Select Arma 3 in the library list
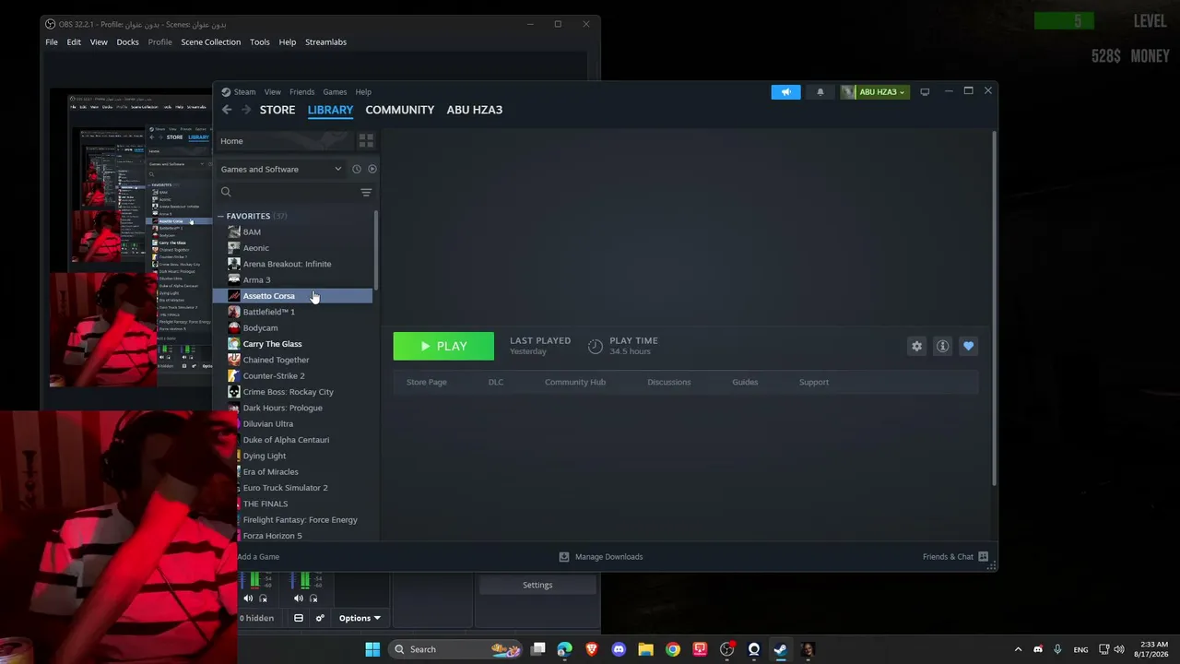The width and height of the screenshot is (1180, 664). pyautogui.click(x=293, y=279)
